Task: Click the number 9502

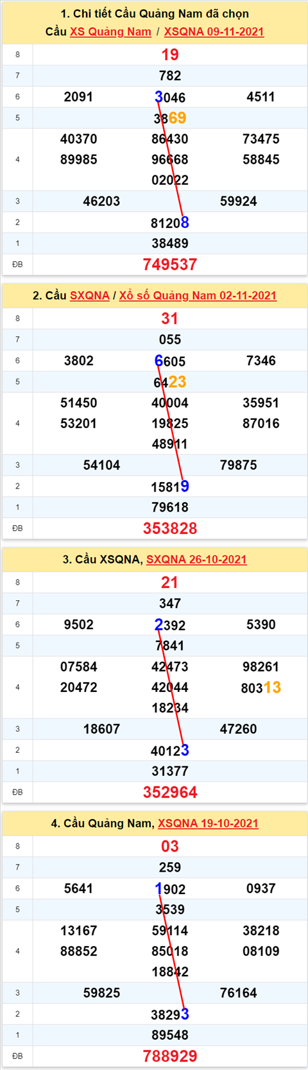Action: click(79, 625)
